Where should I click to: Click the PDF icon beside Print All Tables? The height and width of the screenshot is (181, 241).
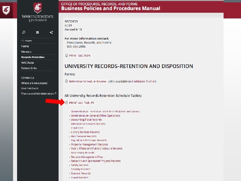[67, 103]
